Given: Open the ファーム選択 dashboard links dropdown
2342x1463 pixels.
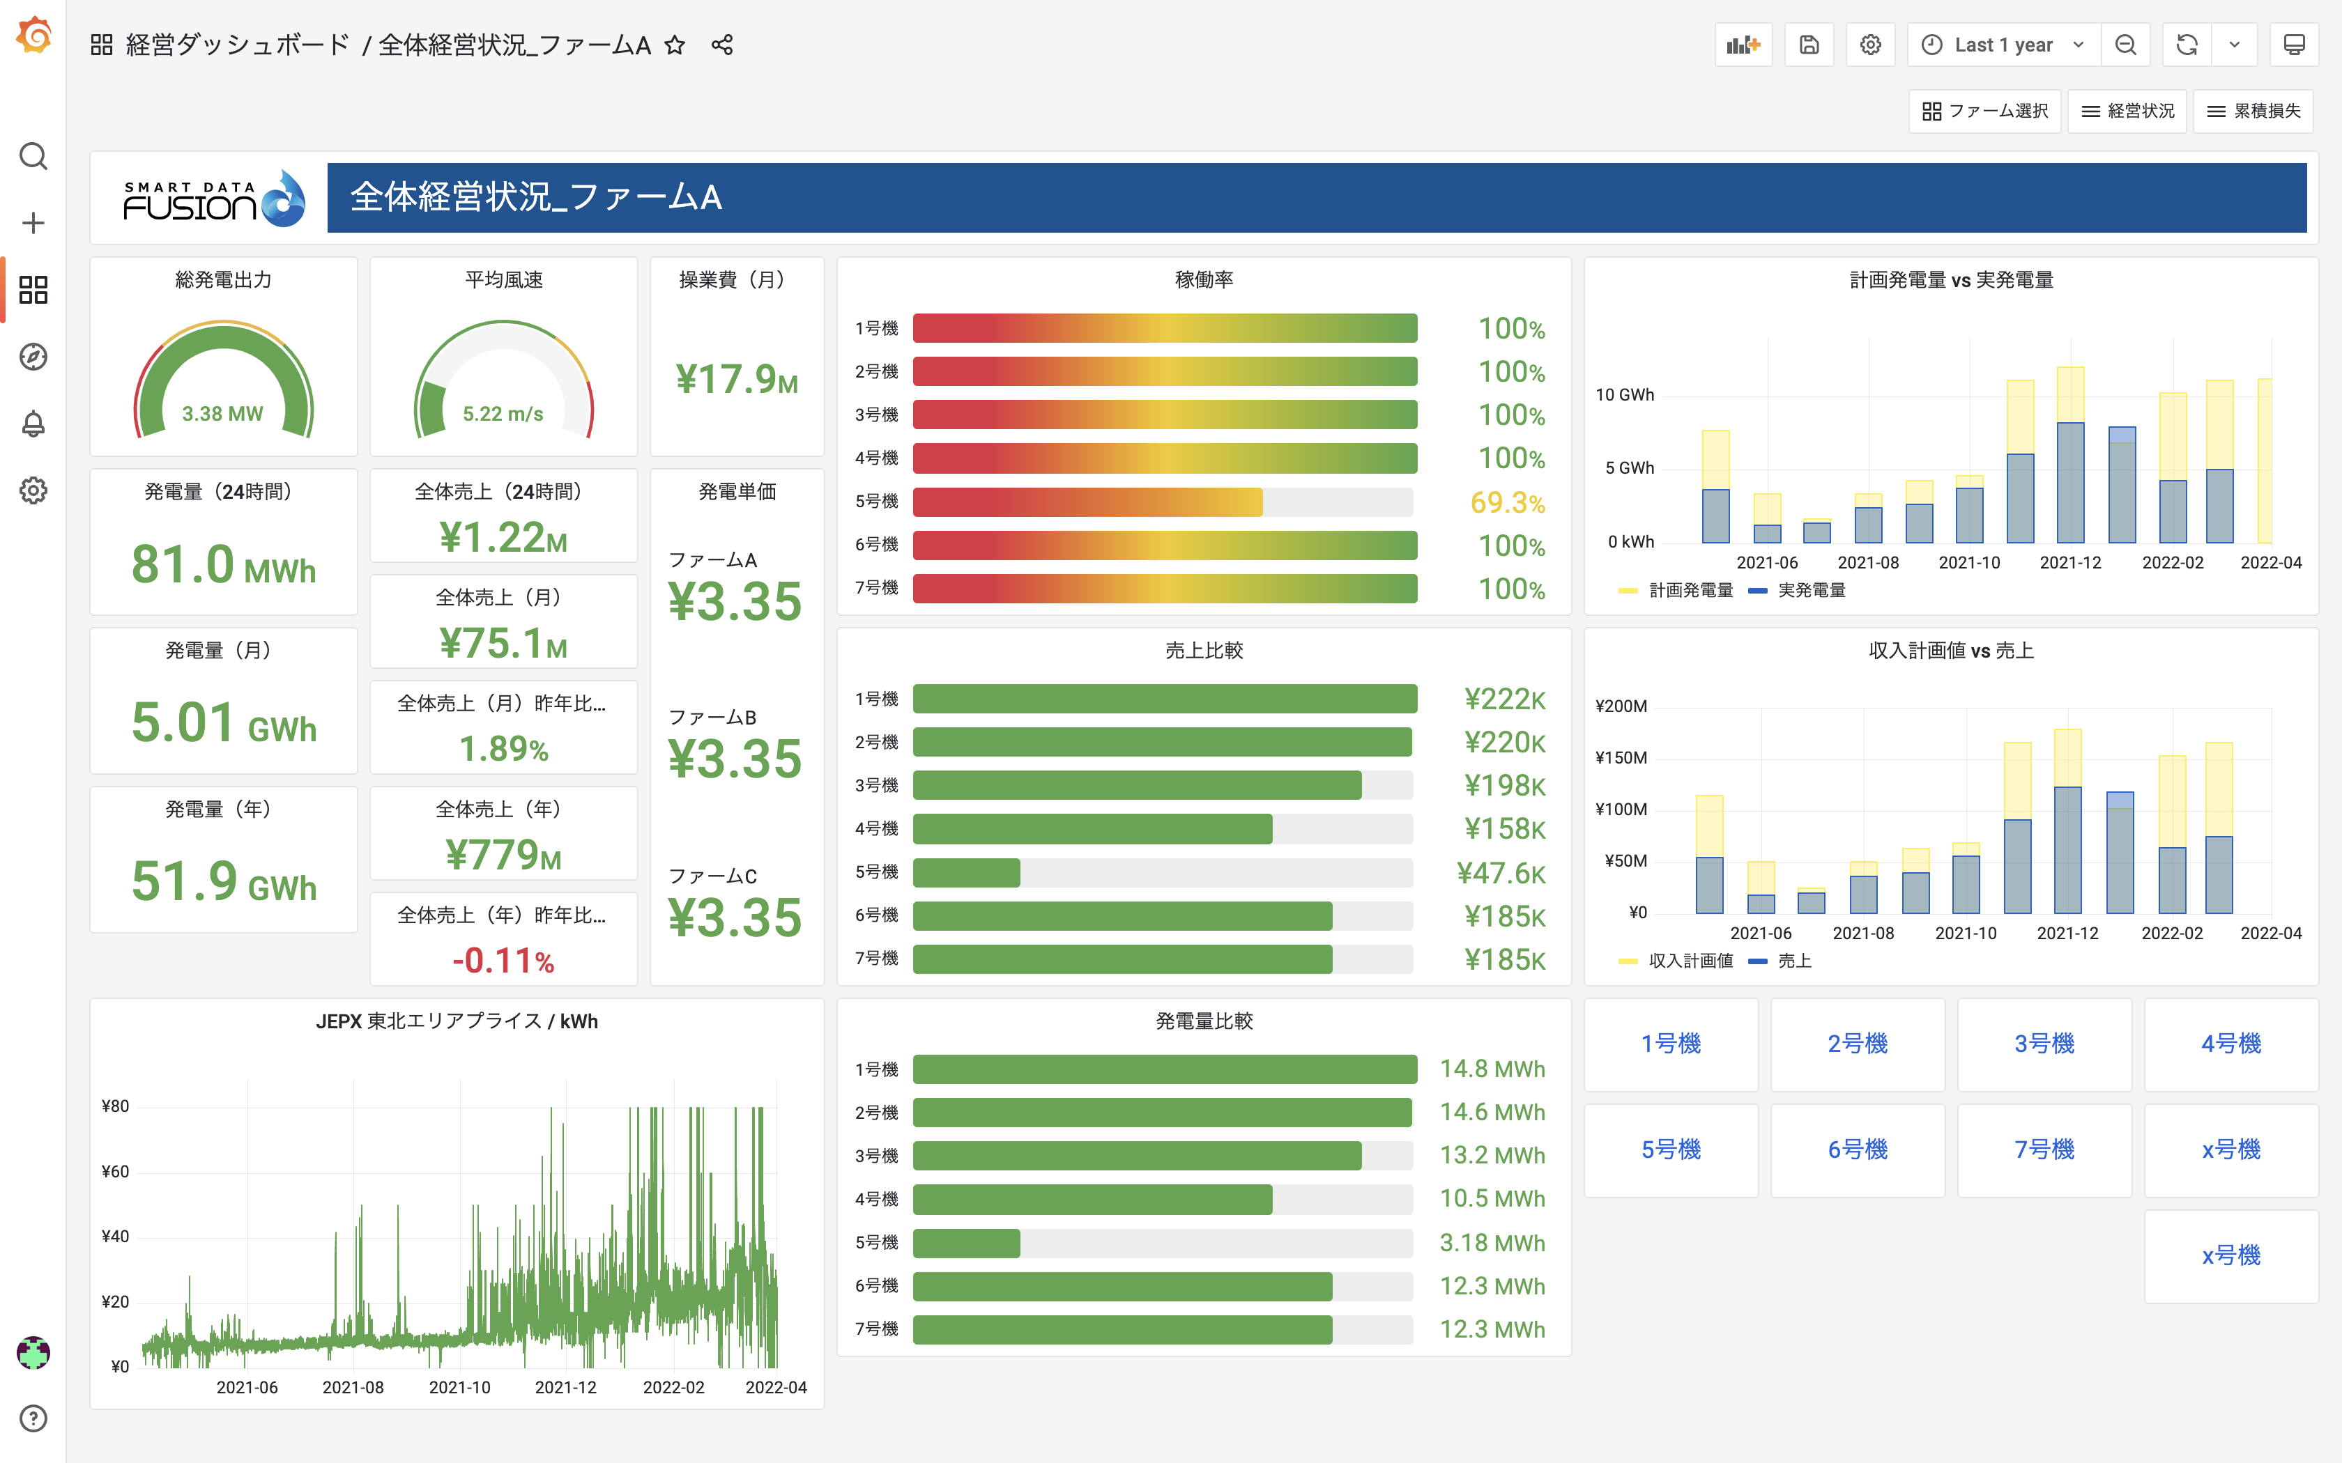Looking at the screenshot, I should (x=1985, y=111).
